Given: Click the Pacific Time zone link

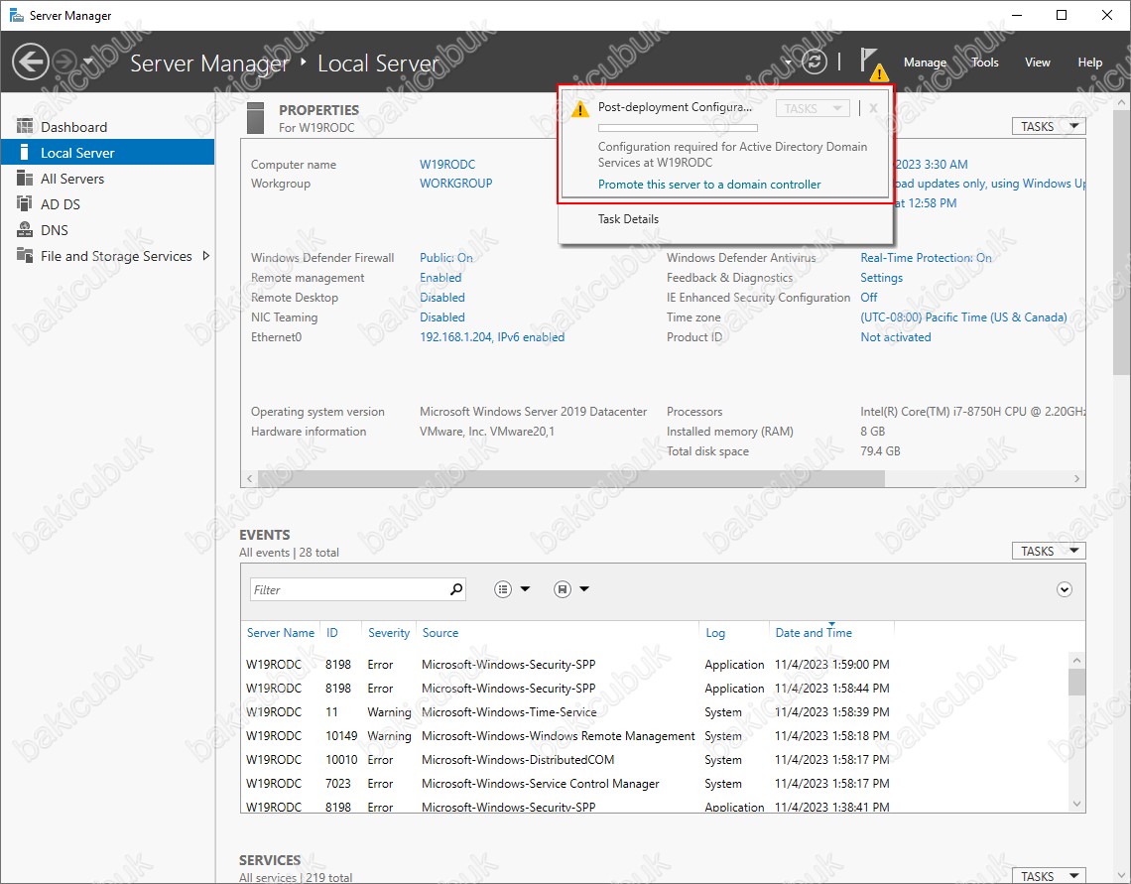Looking at the screenshot, I should coord(963,316).
